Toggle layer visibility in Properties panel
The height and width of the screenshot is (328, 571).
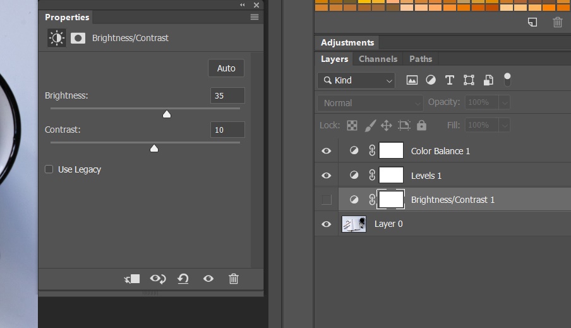tap(208, 279)
